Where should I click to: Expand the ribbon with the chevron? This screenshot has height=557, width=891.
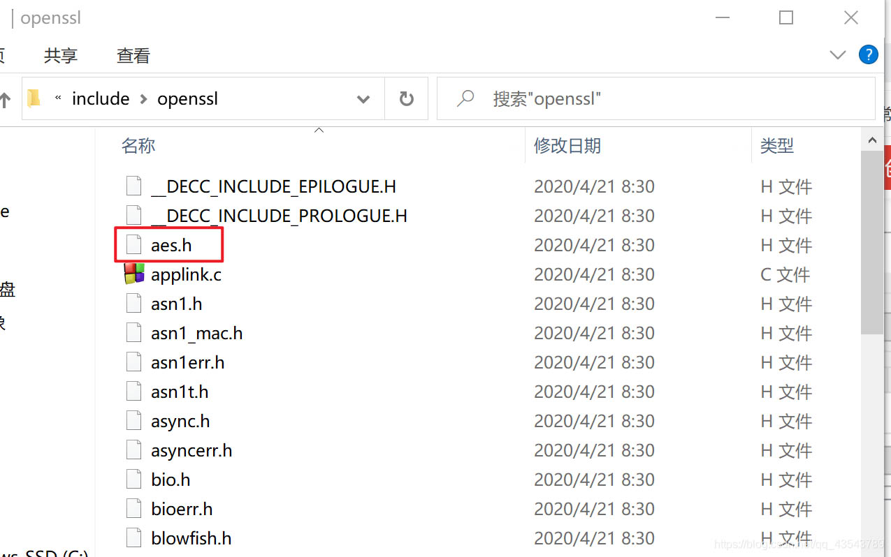point(837,55)
